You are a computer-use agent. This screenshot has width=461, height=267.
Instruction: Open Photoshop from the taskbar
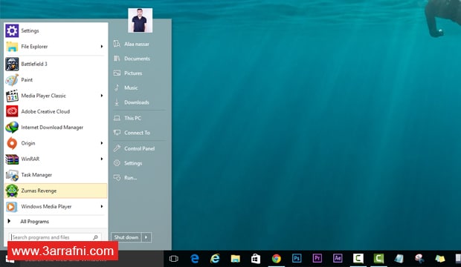click(297, 258)
